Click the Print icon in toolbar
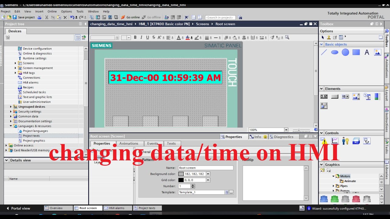 (x=39, y=17)
